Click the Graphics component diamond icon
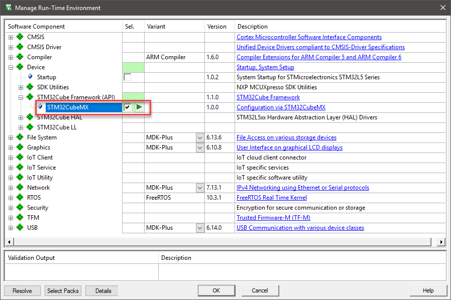The image size is (451, 300). 20,147
